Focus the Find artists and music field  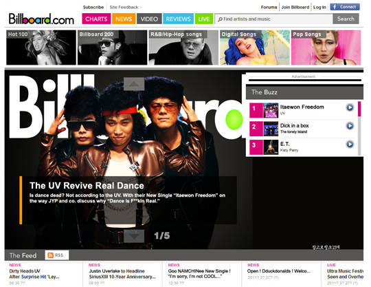(x=273, y=19)
